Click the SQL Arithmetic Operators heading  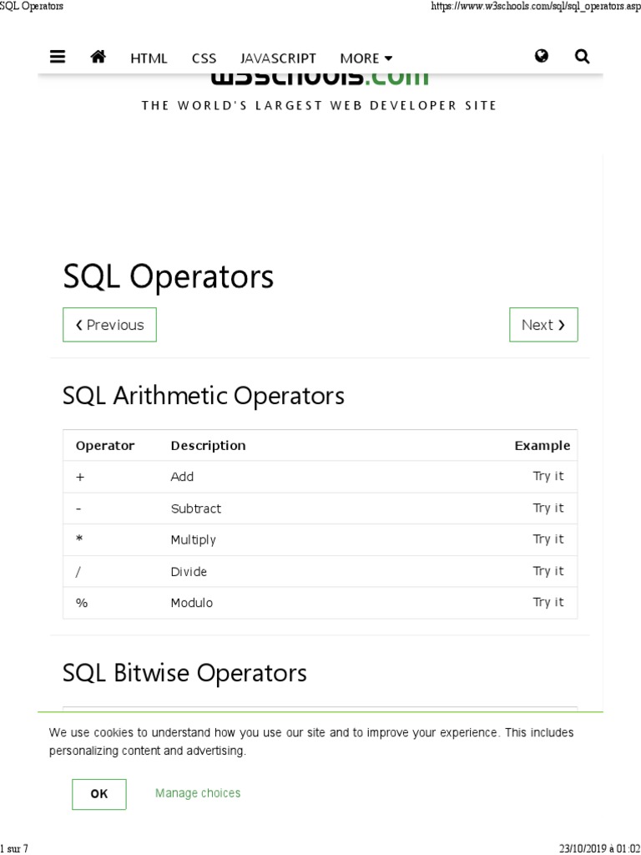coord(204,395)
